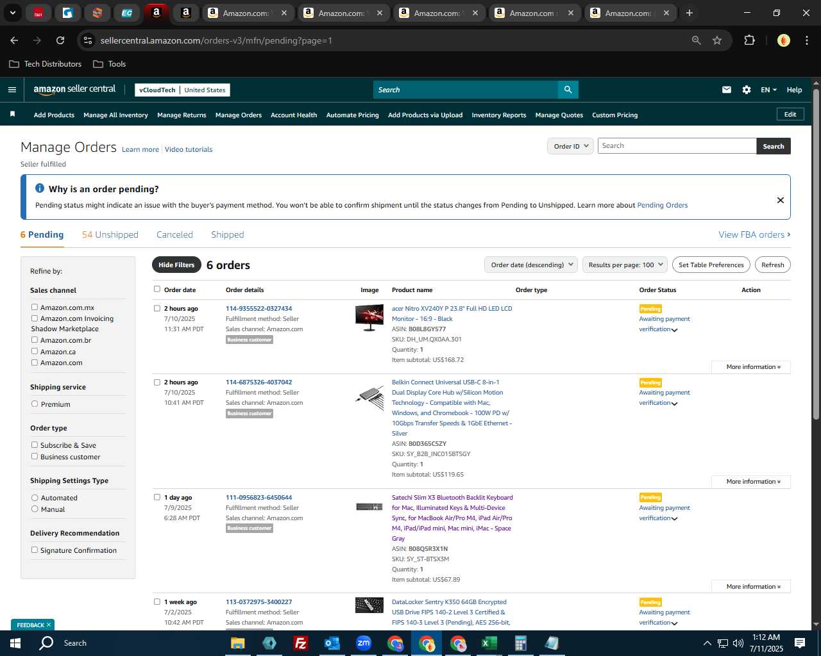821x656 pixels.
Task: Select the Premium shipping service radio
Action: pos(35,404)
